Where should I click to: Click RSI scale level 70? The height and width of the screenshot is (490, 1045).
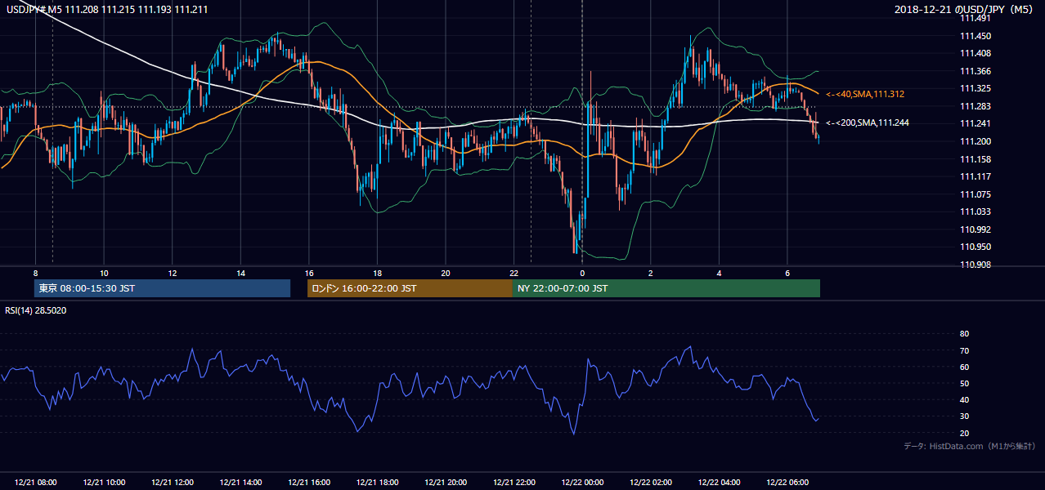point(964,350)
